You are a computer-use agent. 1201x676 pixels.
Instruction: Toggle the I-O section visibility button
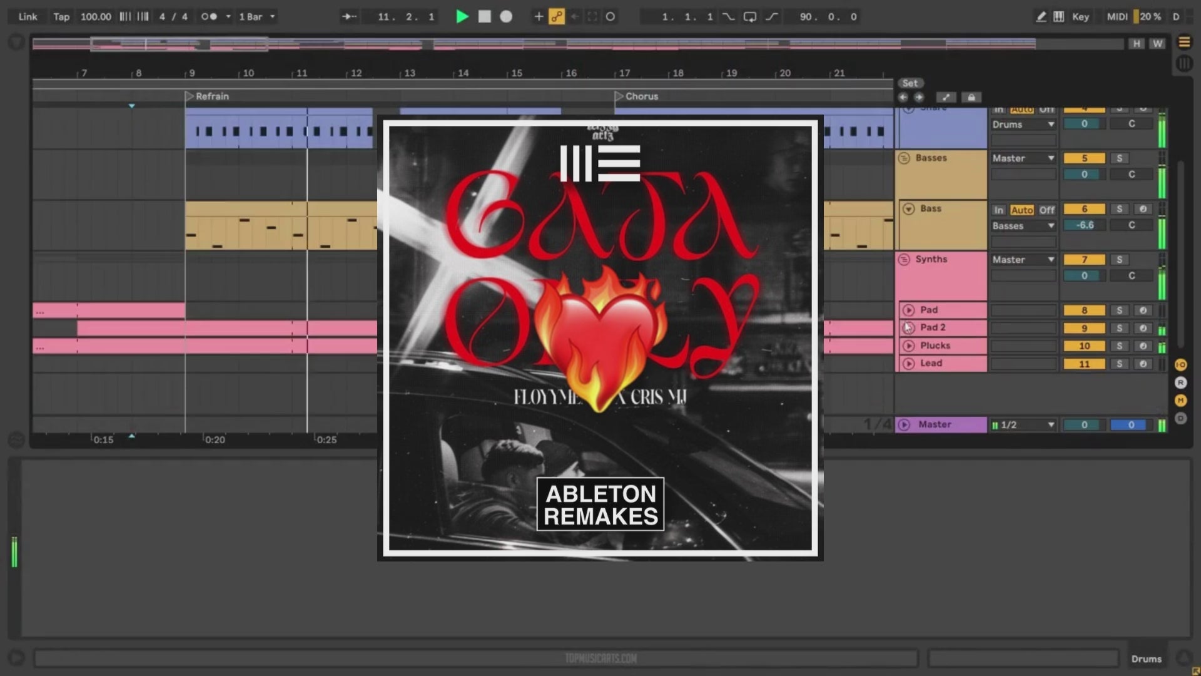(x=1180, y=365)
